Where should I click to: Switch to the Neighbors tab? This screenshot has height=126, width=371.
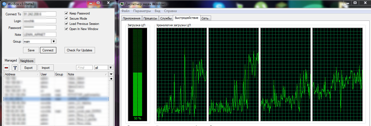(x=27, y=61)
